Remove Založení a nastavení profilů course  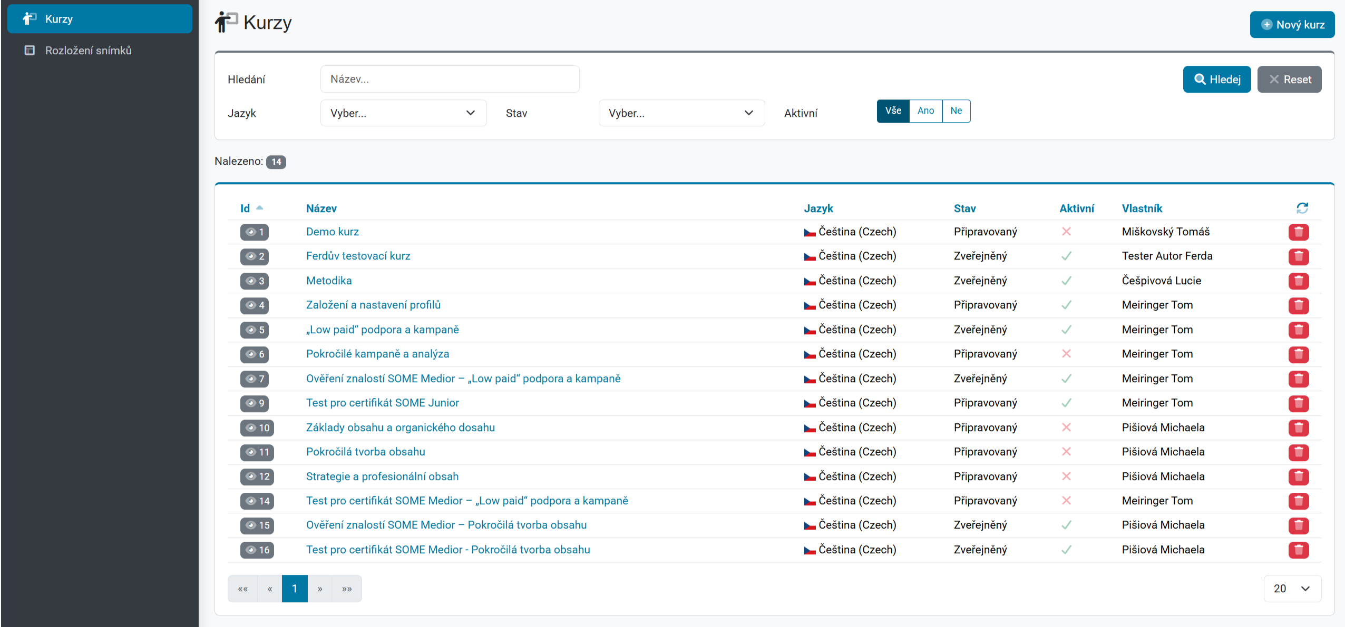click(x=1299, y=305)
